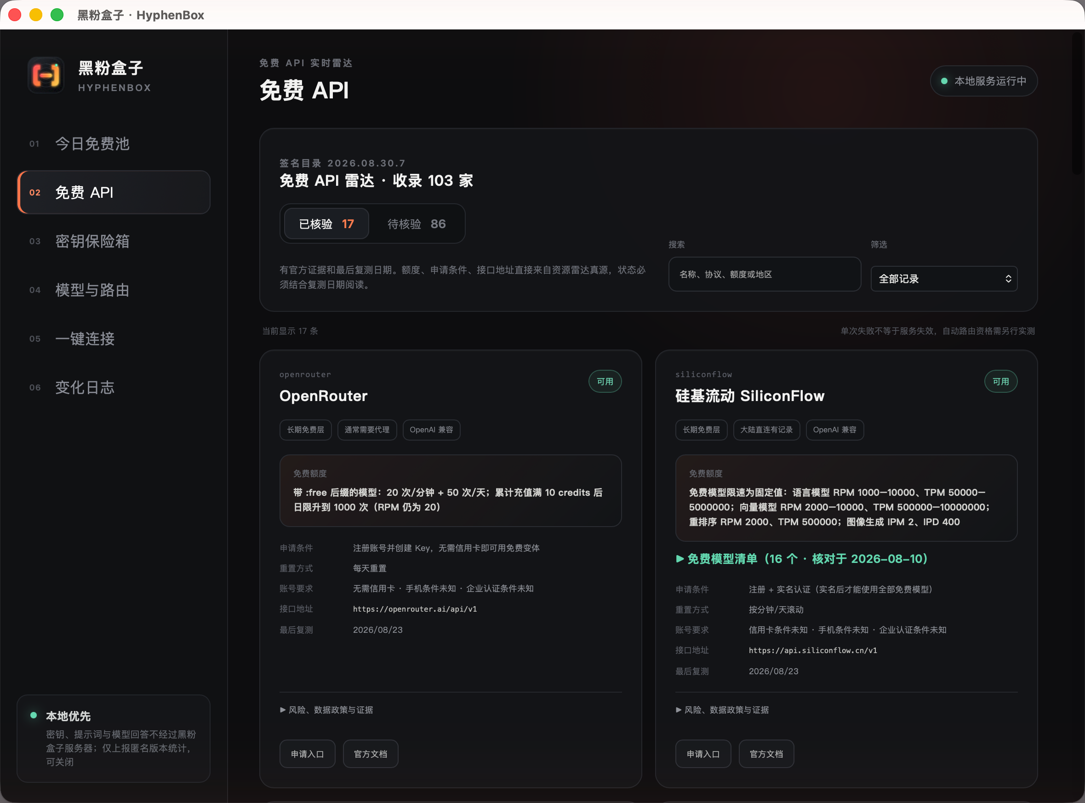Image resolution: width=1085 pixels, height=803 pixels.
Task: Click the 长期免费层 tag on OpenRouter
Action: [305, 430]
